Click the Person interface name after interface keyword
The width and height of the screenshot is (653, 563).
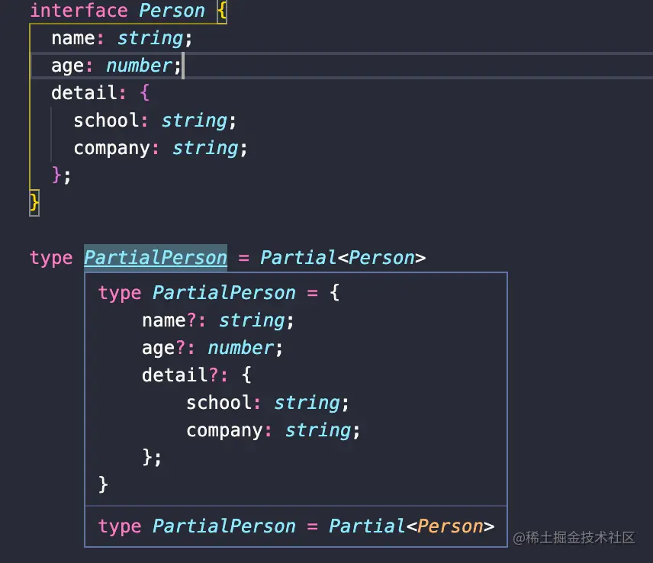pos(172,11)
